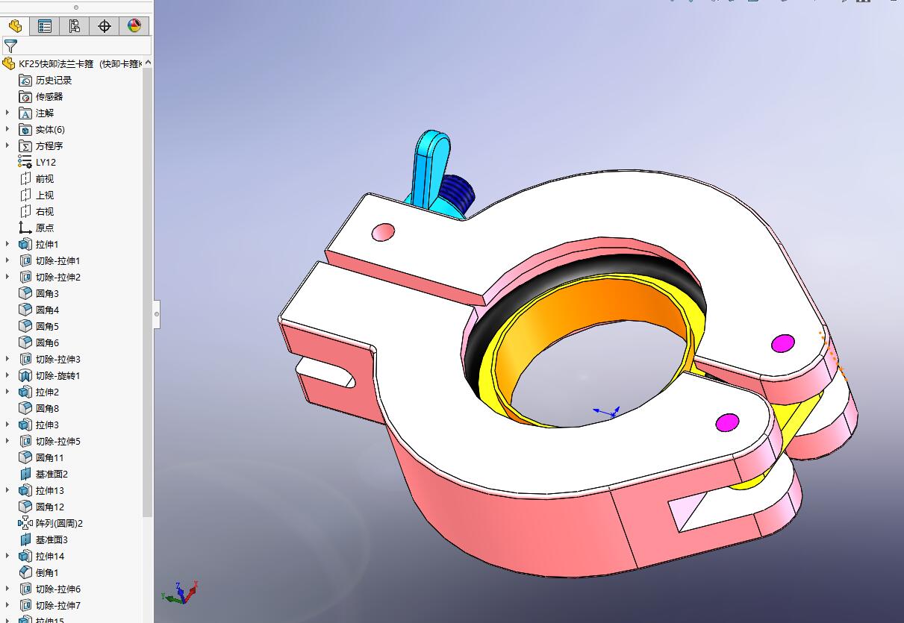
Task: Select the 圆角4 fillet feature icon
Action: point(25,310)
